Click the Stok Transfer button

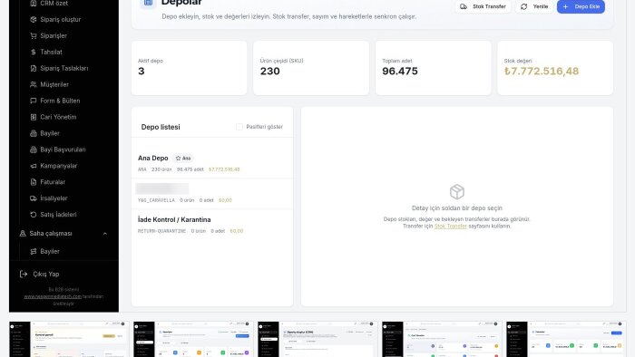point(484,6)
